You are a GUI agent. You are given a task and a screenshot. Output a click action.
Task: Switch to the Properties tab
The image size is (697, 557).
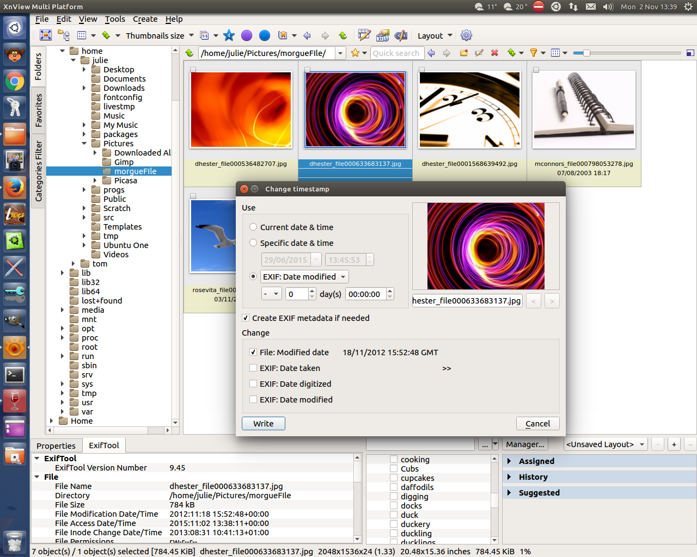tap(56, 445)
